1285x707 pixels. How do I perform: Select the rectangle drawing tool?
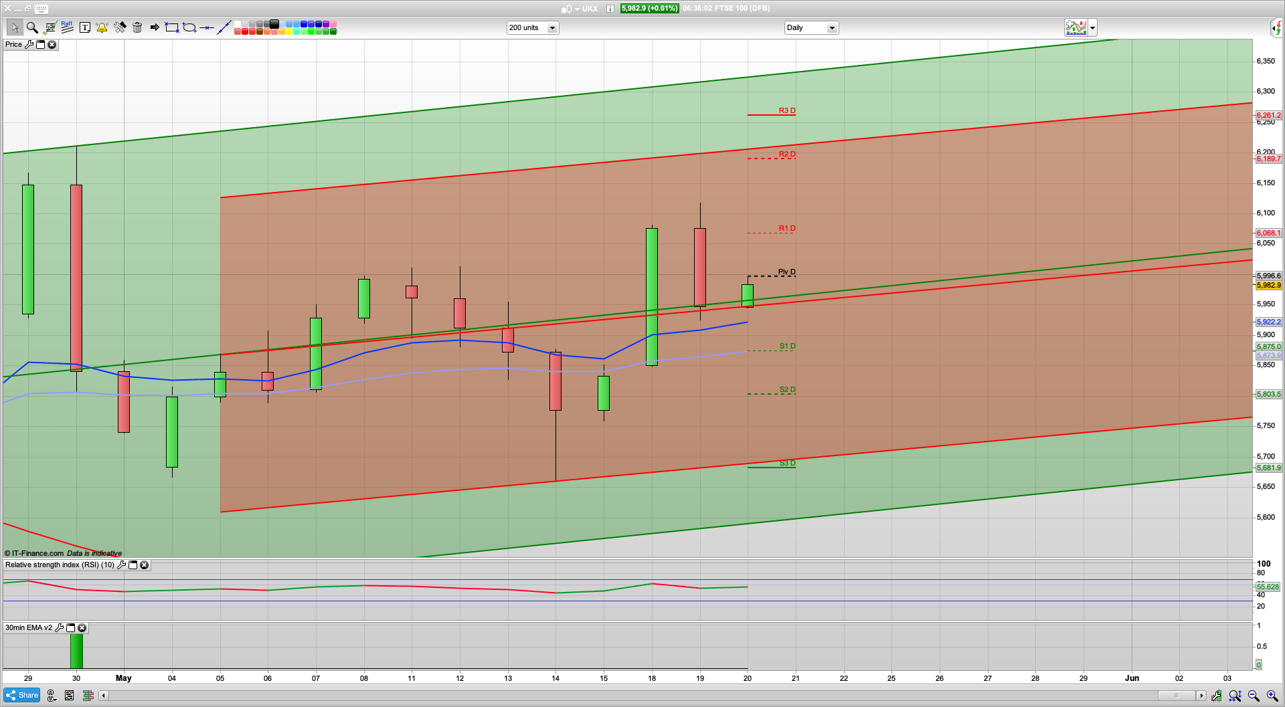pyautogui.click(x=172, y=27)
